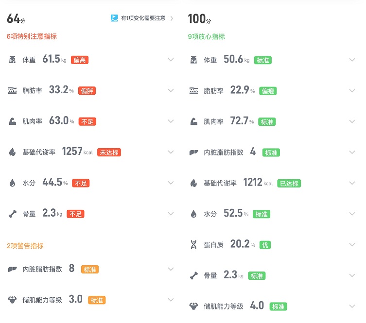Expand the 基础代谢率 1212 kcal row chevron

pyautogui.click(x=352, y=183)
